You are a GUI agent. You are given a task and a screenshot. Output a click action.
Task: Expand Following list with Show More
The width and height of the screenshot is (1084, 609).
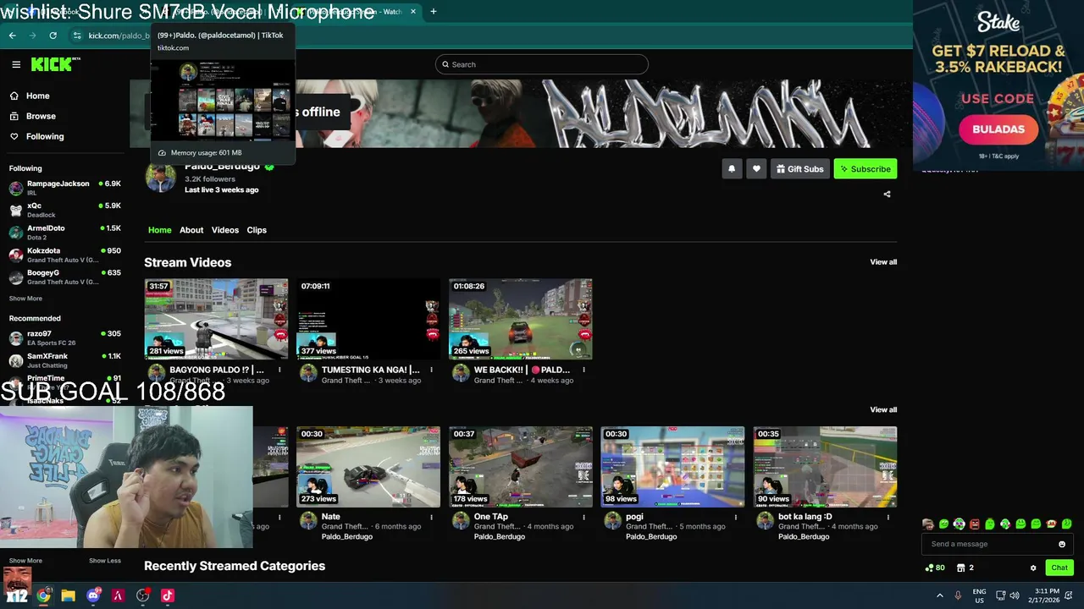(x=25, y=299)
